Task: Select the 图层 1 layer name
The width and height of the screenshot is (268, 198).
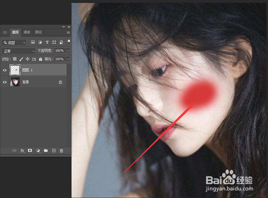Action: point(27,70)
